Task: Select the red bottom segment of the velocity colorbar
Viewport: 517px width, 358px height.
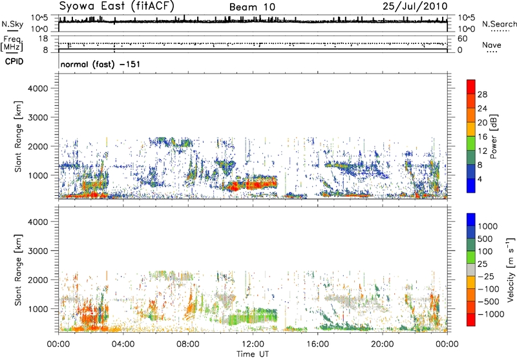Action: (x=471, y=320)
